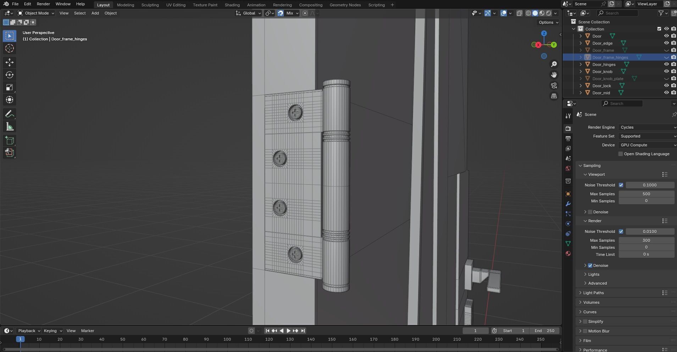Select the Measure tool
The image size is (677, 352).
click(10, 127)
